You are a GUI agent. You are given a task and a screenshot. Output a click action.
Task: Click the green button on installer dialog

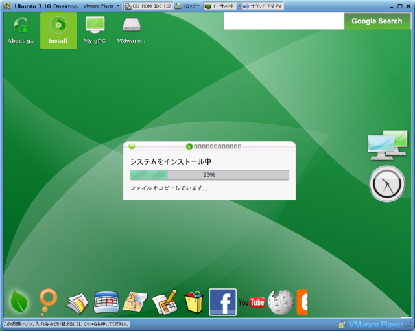[132, 146]
